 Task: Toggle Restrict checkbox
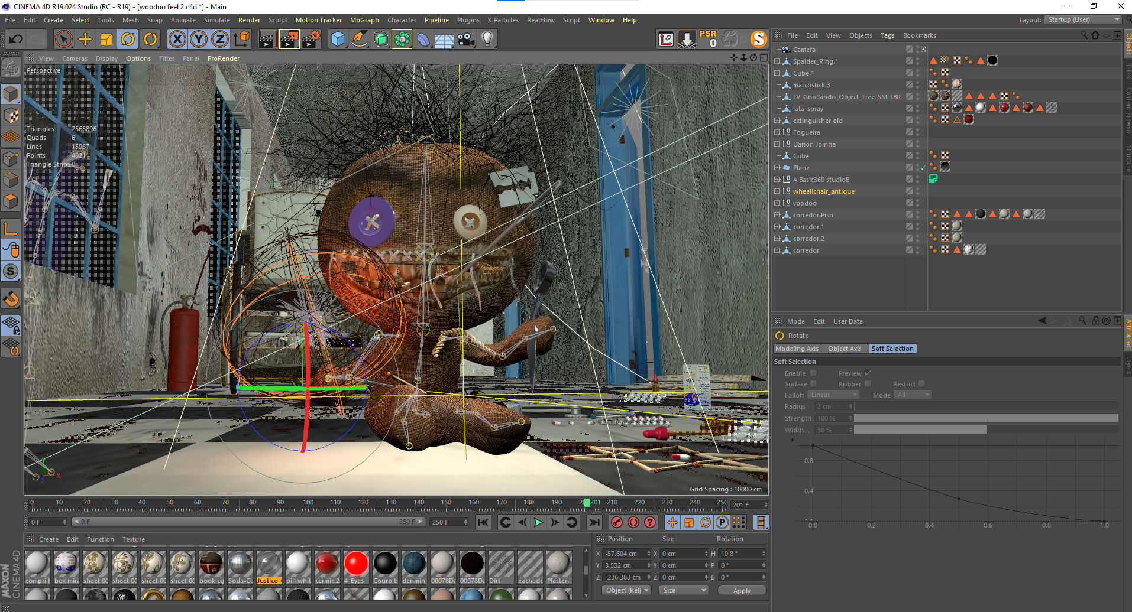(x=921, y=384)
